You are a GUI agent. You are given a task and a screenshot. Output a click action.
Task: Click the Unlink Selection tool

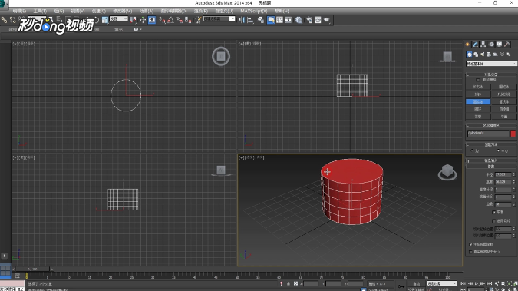(x=12, y=20)
